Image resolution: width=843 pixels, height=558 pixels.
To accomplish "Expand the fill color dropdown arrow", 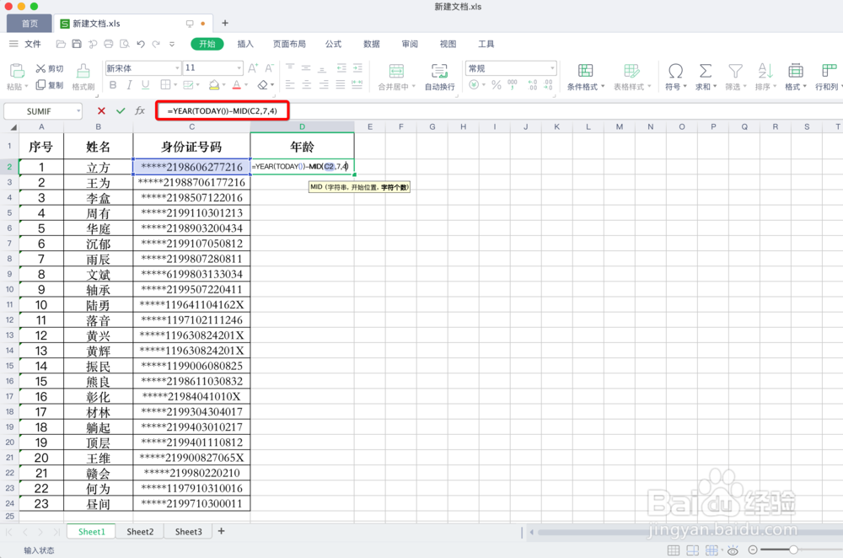I will pyautogui.click(x=223, y=85).
